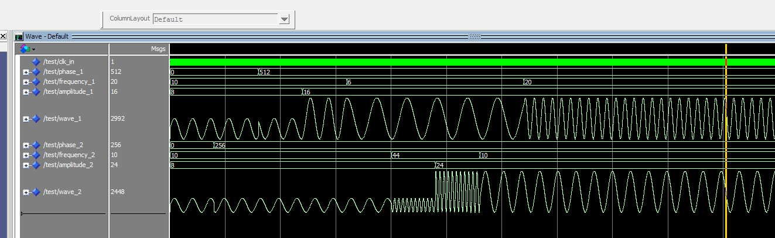Image resolution: width=775 pixels, height=238 pixels.
Task: Click the green clk_in waveform bar
Action: click(445, 62)
